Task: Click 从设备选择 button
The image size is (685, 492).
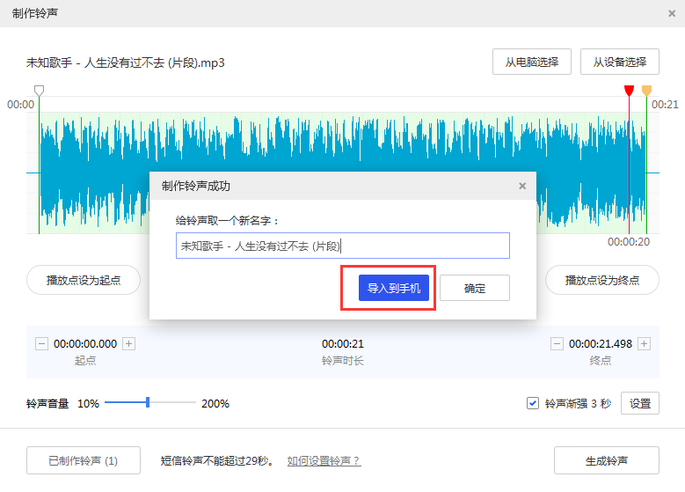Action: point(619,62)
